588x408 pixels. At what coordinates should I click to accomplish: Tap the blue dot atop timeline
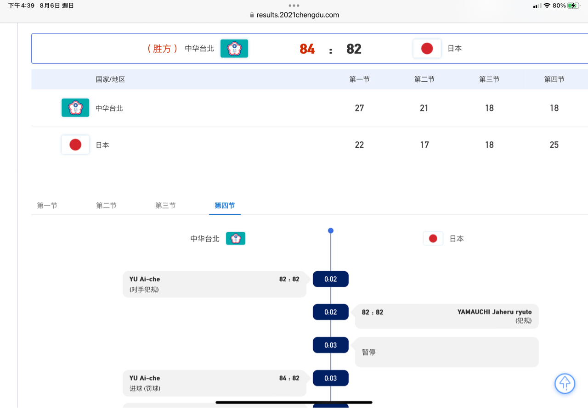point(331,231)
